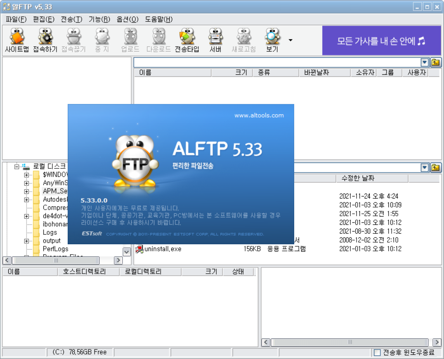Open the 도움말(H) menu

click(159, 19)
